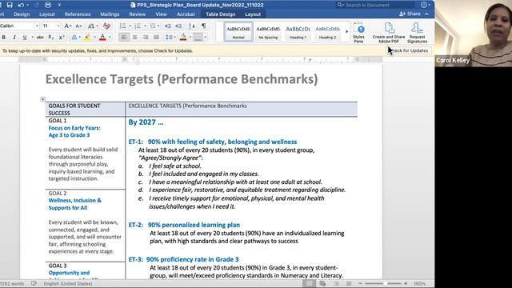Select the View ribbon tab
The height and width of the screenshot is (288, 512).
tap(161, 14)
